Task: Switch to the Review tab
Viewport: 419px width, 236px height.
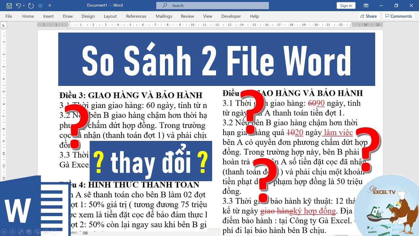Action: [x=187, y=16]
